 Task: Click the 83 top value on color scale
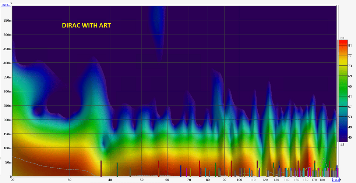[x=342, y=38]
